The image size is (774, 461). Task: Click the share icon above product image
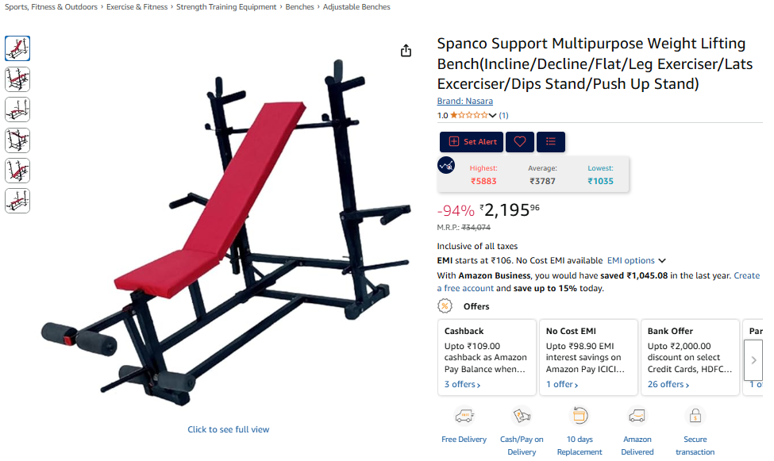[x=406, y=51]
